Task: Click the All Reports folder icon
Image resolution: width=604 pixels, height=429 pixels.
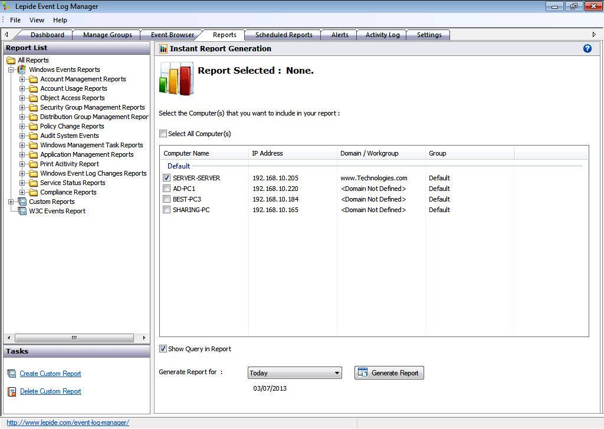Action: [x=11, y=61]
